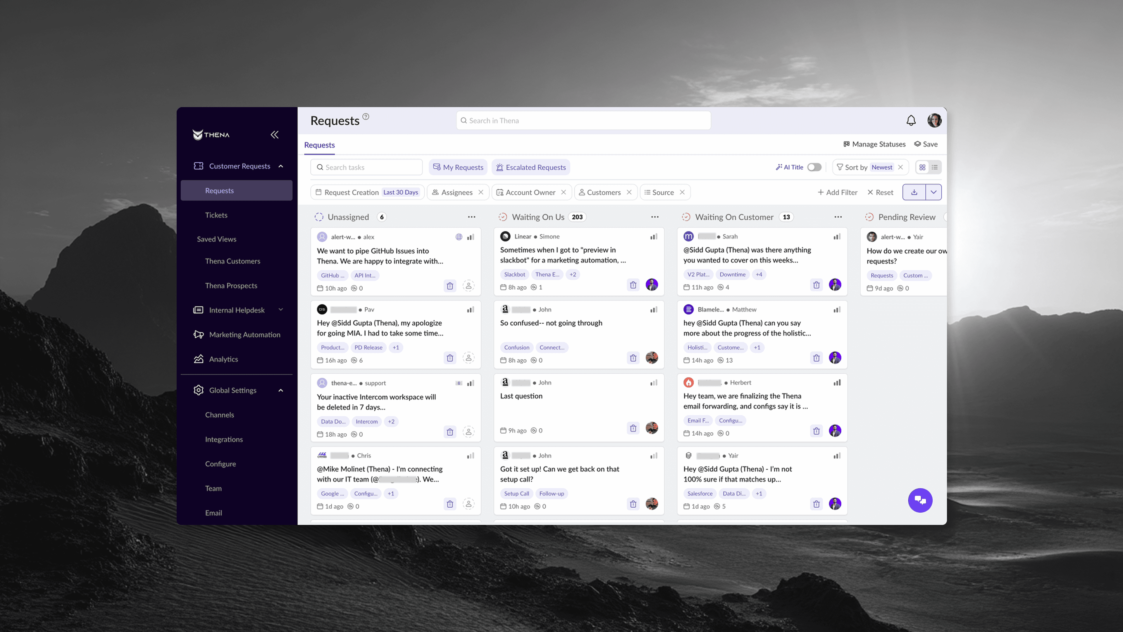Collapse the Customer Requests section
This screenshot has width=1123, height=632.
[281, 166]
